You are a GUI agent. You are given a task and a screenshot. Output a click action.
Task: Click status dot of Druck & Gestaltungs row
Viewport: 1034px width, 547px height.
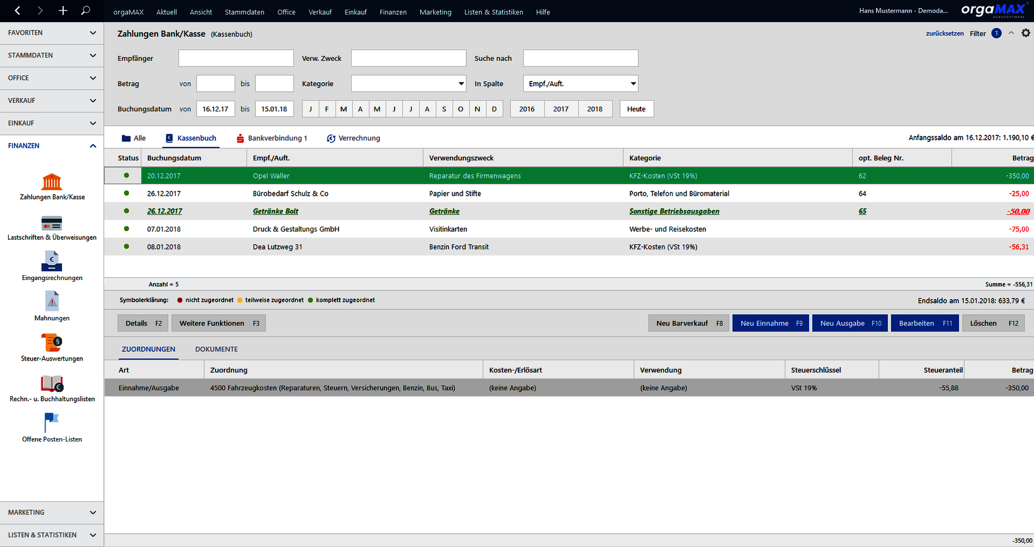pos(126,229)
